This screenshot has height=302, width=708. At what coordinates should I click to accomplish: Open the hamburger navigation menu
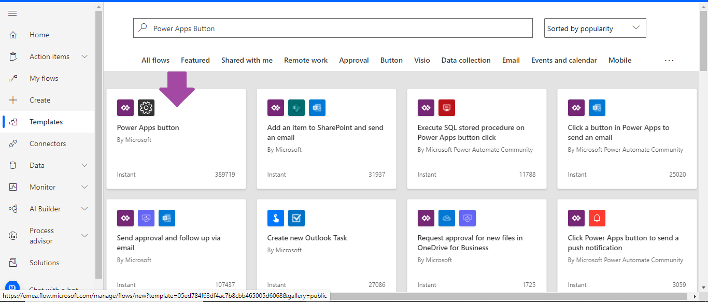(12, 13)
